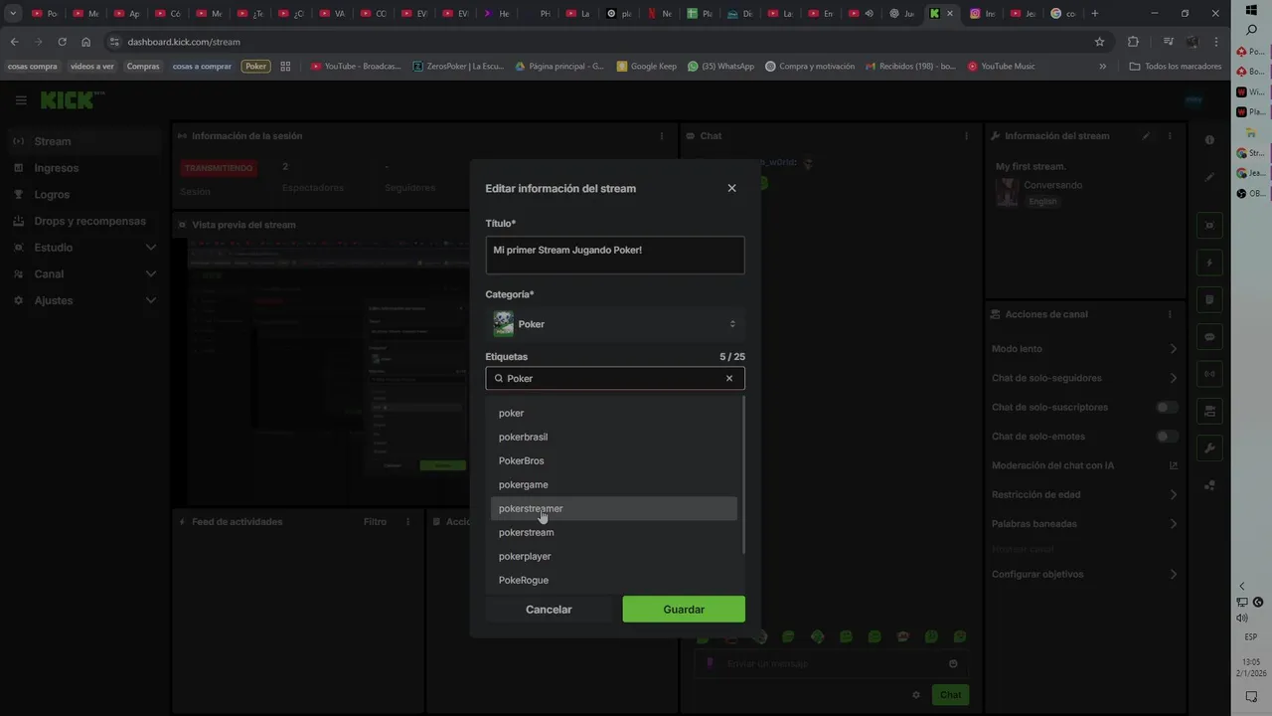Click Guardar to save stream info
Screen dimensions: 1272x716
[x=684, y=610]
